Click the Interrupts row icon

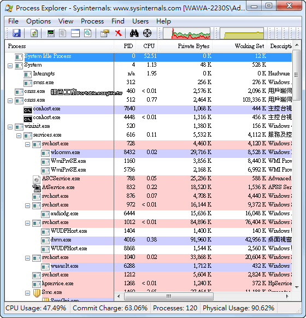[x=27, y=74]
